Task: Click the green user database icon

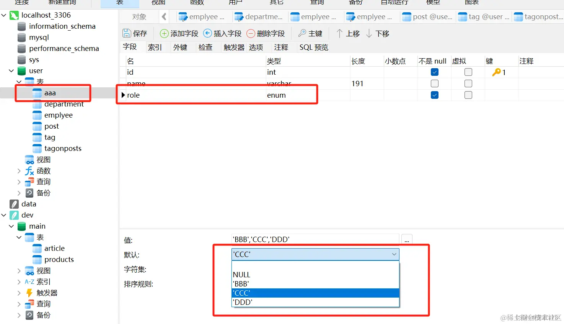Action: click(22, 71)
